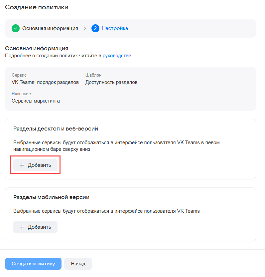Click the policy name 'Сервисы маркетинга'
Viewport: 265px width, 277px height.
36,101
